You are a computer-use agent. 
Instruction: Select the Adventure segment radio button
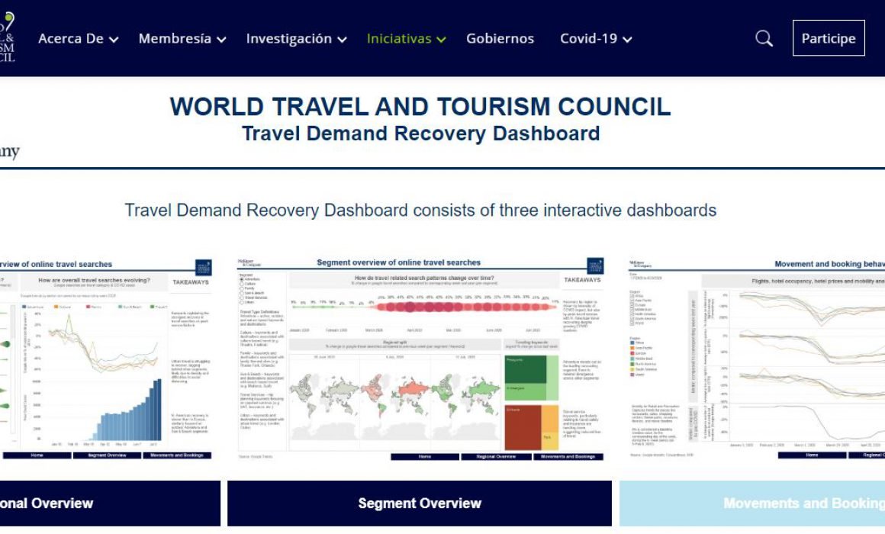tap(242, 279)
